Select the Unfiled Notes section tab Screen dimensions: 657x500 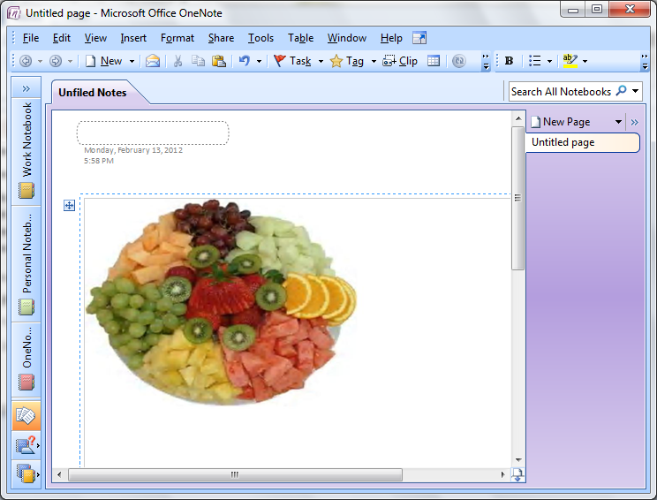pyautogui.click(x=93, y=93)
